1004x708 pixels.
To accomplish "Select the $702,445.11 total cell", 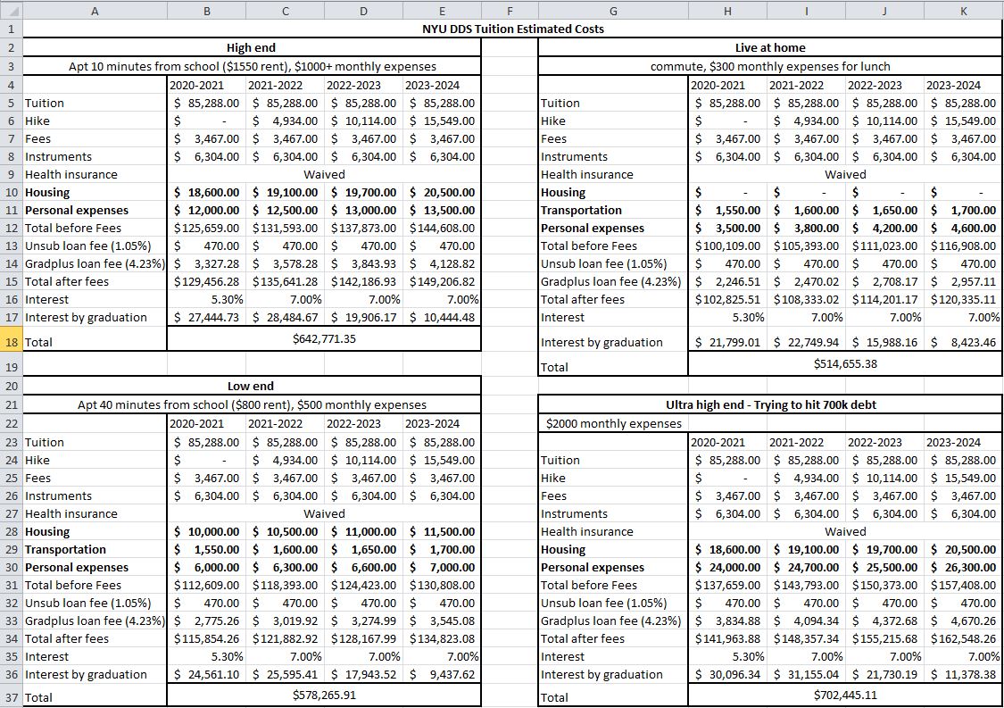I will pos(845,694).
